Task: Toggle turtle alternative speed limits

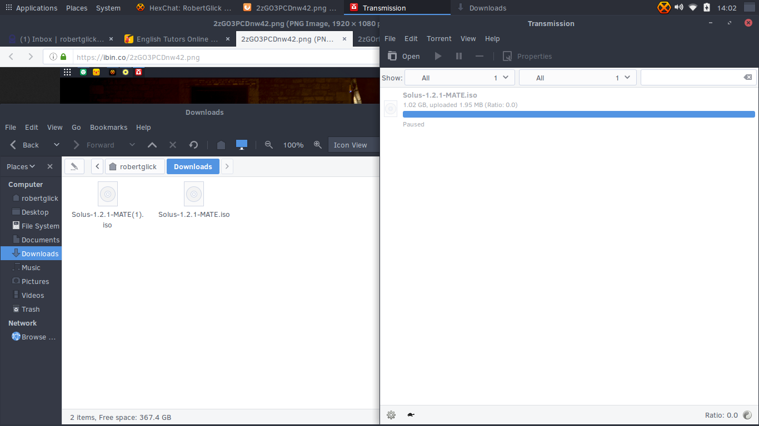Action: [x=411, y=415]
